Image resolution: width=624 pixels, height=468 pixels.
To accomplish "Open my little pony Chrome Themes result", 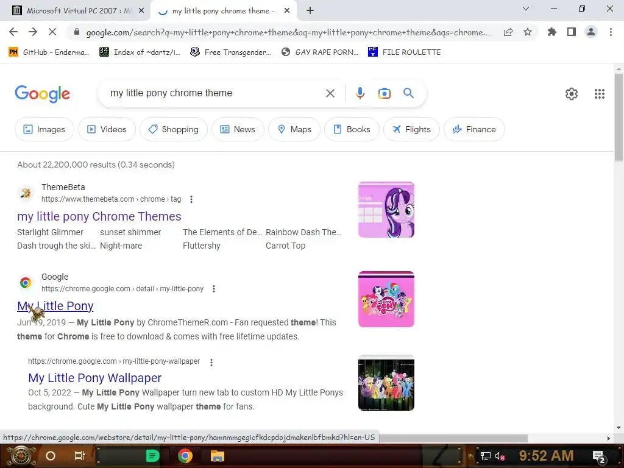I will (x=99, y=216).
